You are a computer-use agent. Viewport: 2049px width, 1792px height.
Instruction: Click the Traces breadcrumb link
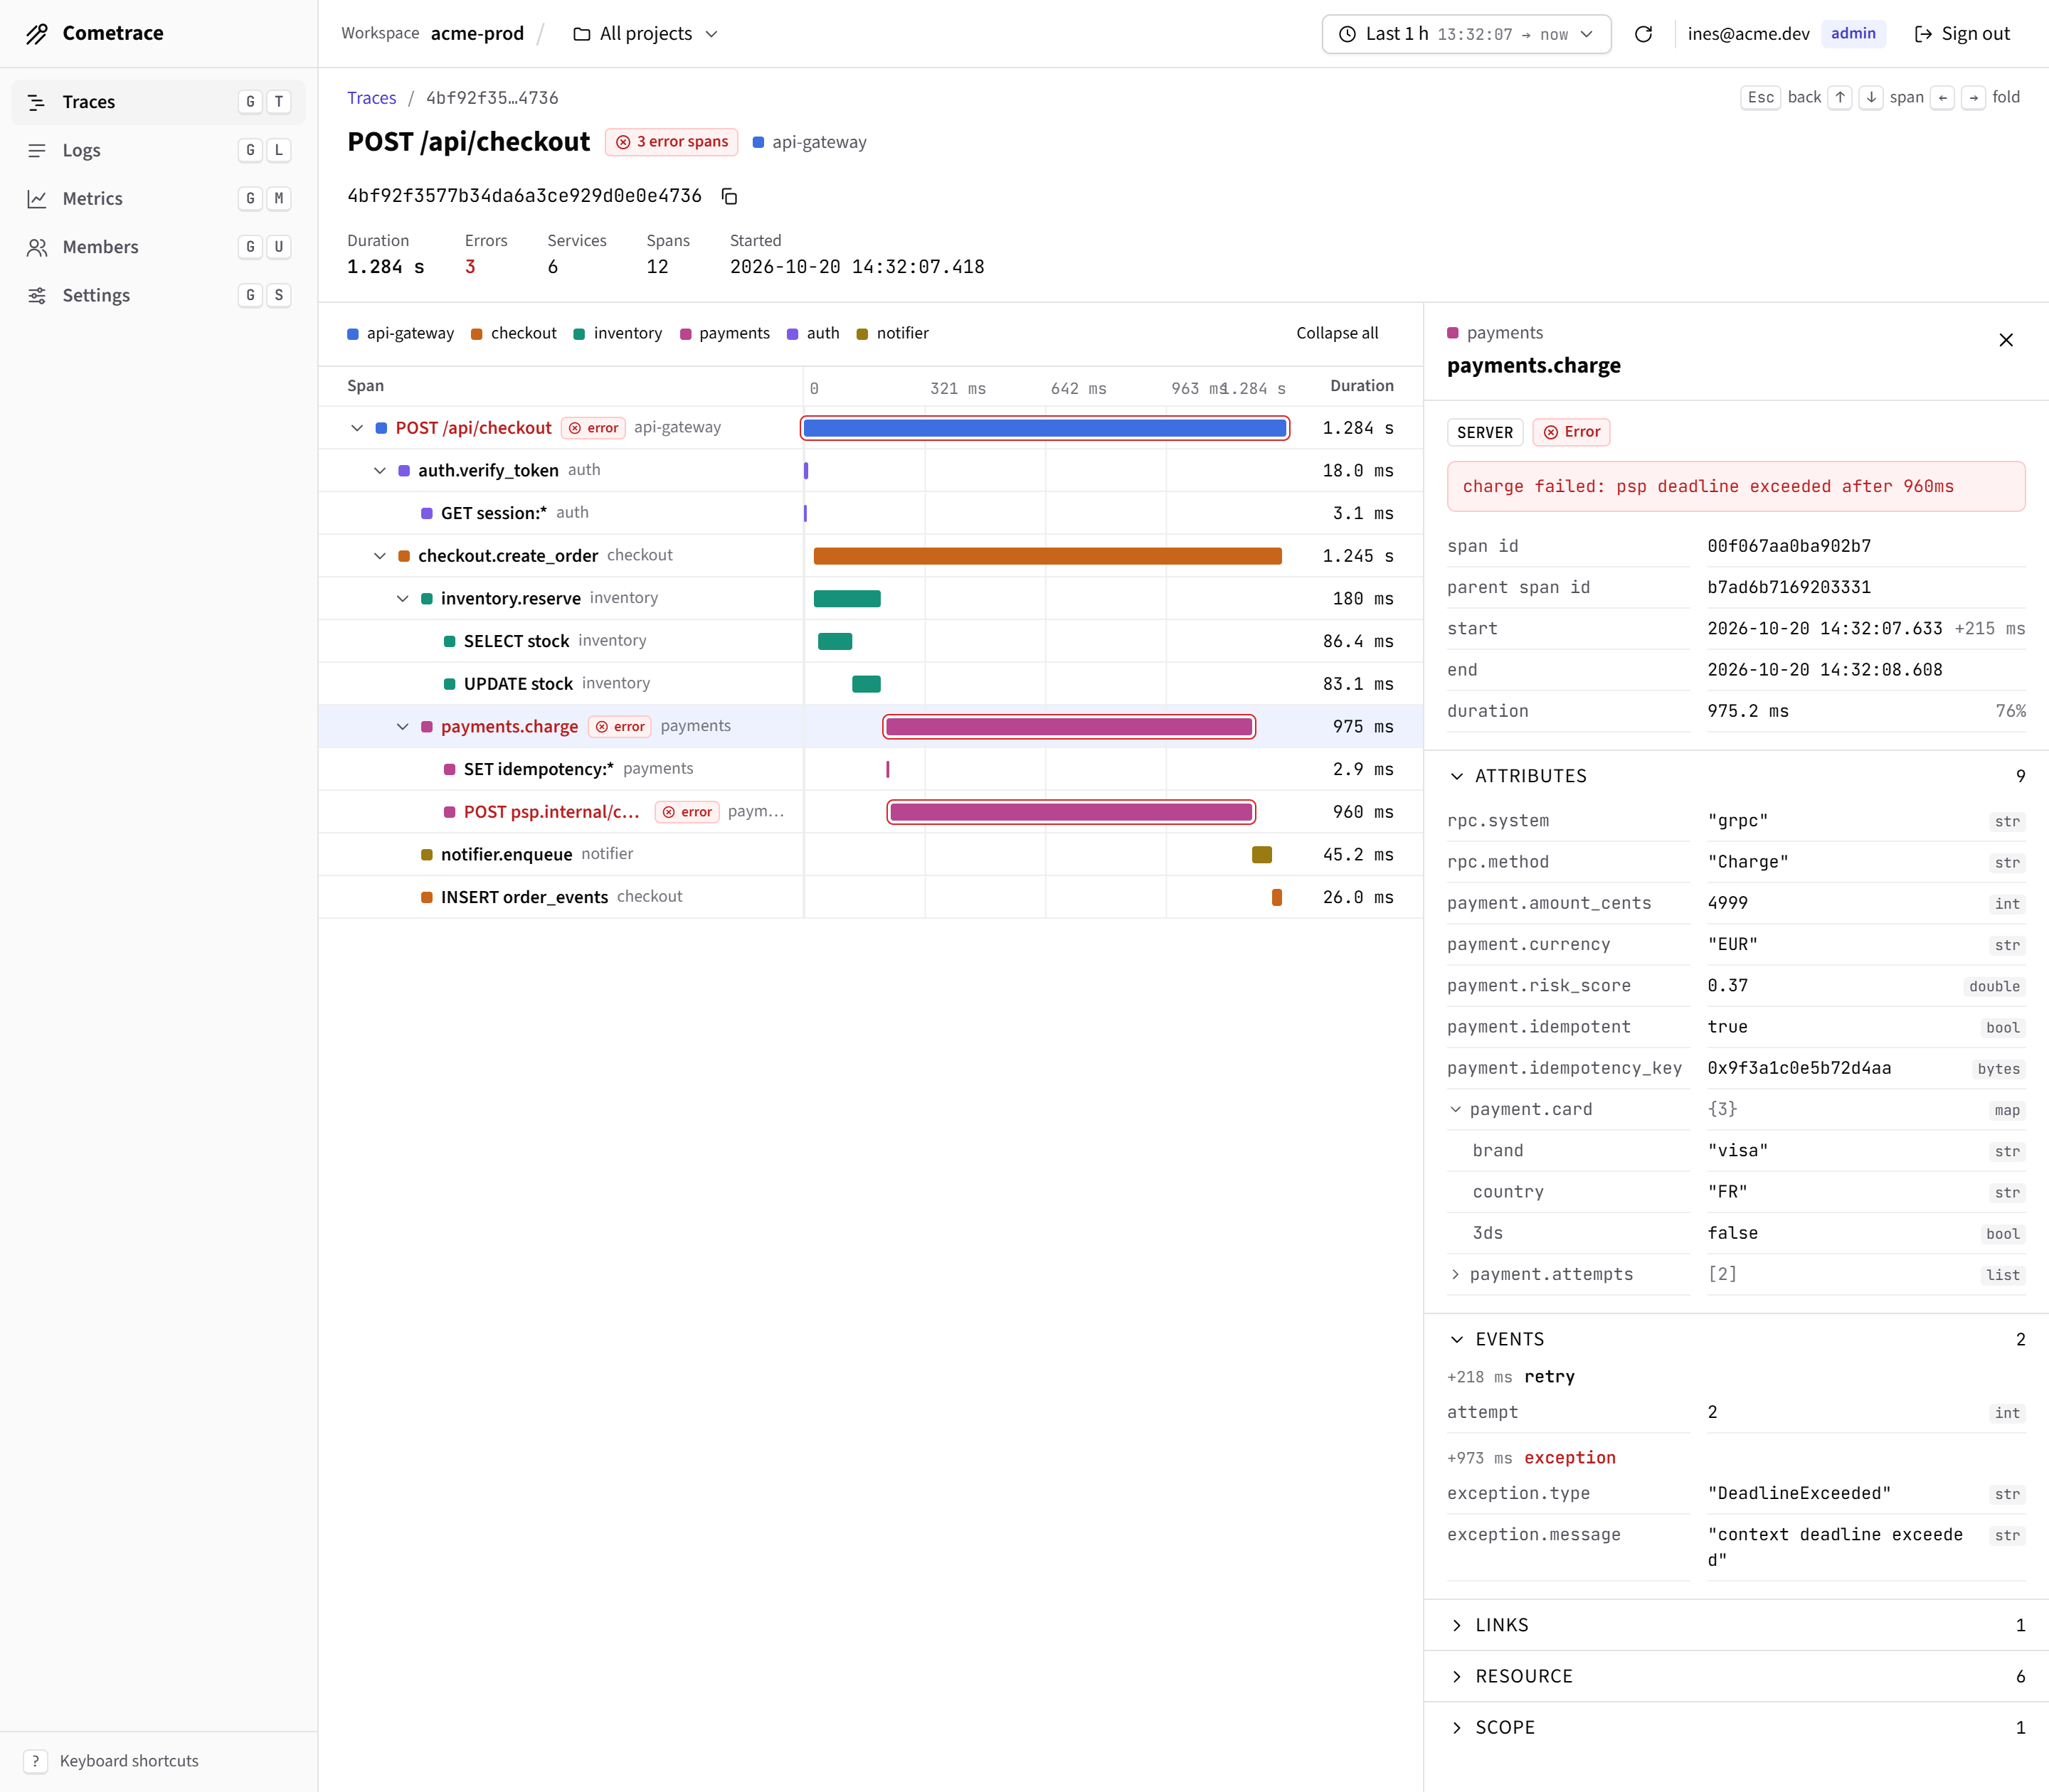point(371,98)
